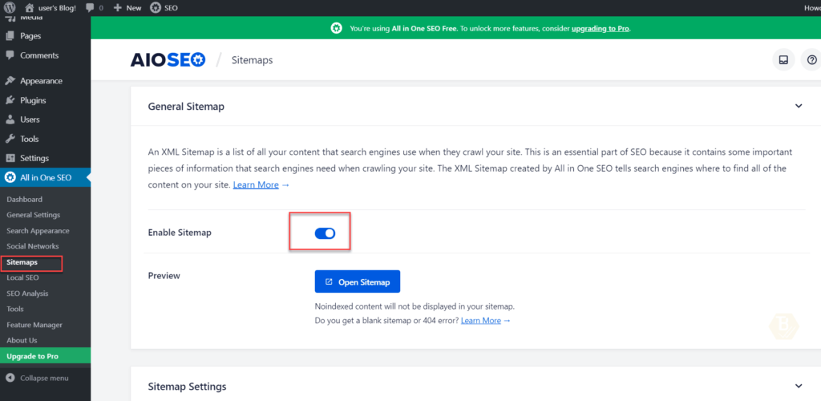The width and height of the screenshot is (821, 401).
Task: Click the General Sitemap heading
Action: (186, 107)
